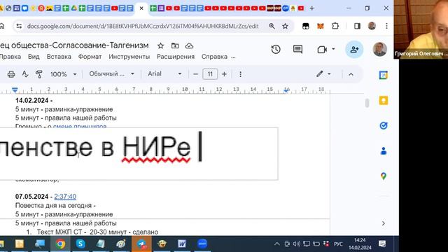Open the comments panel icon
Image resolution: width=448 pixels, height=252 pixels.
[x=297, y=50]
